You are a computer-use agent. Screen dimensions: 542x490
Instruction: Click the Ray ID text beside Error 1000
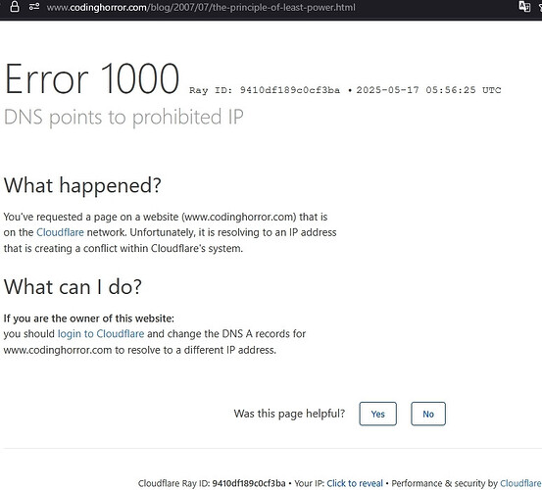coord(265,90)
